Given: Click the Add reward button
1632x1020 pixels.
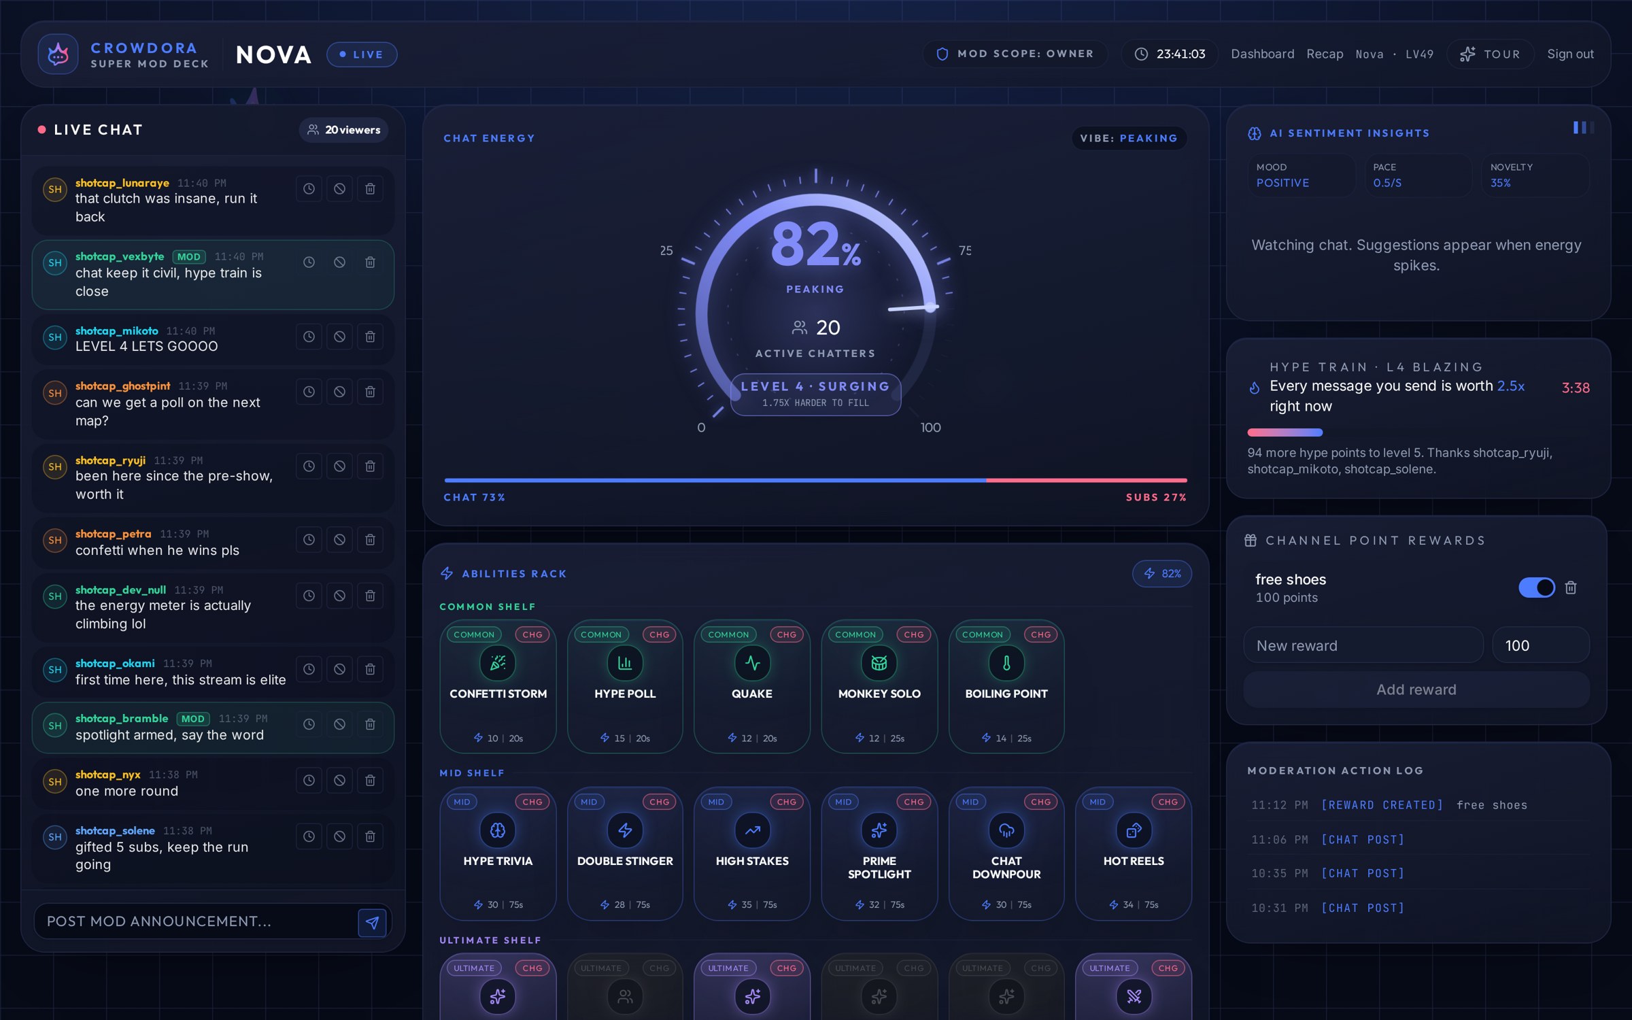Looking at the screenshot, I should coord(1416,690).
